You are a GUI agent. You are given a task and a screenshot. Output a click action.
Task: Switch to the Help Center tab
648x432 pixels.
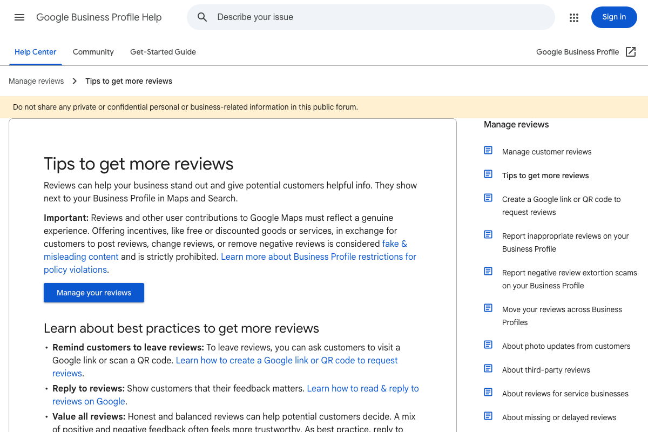point(36,52)
